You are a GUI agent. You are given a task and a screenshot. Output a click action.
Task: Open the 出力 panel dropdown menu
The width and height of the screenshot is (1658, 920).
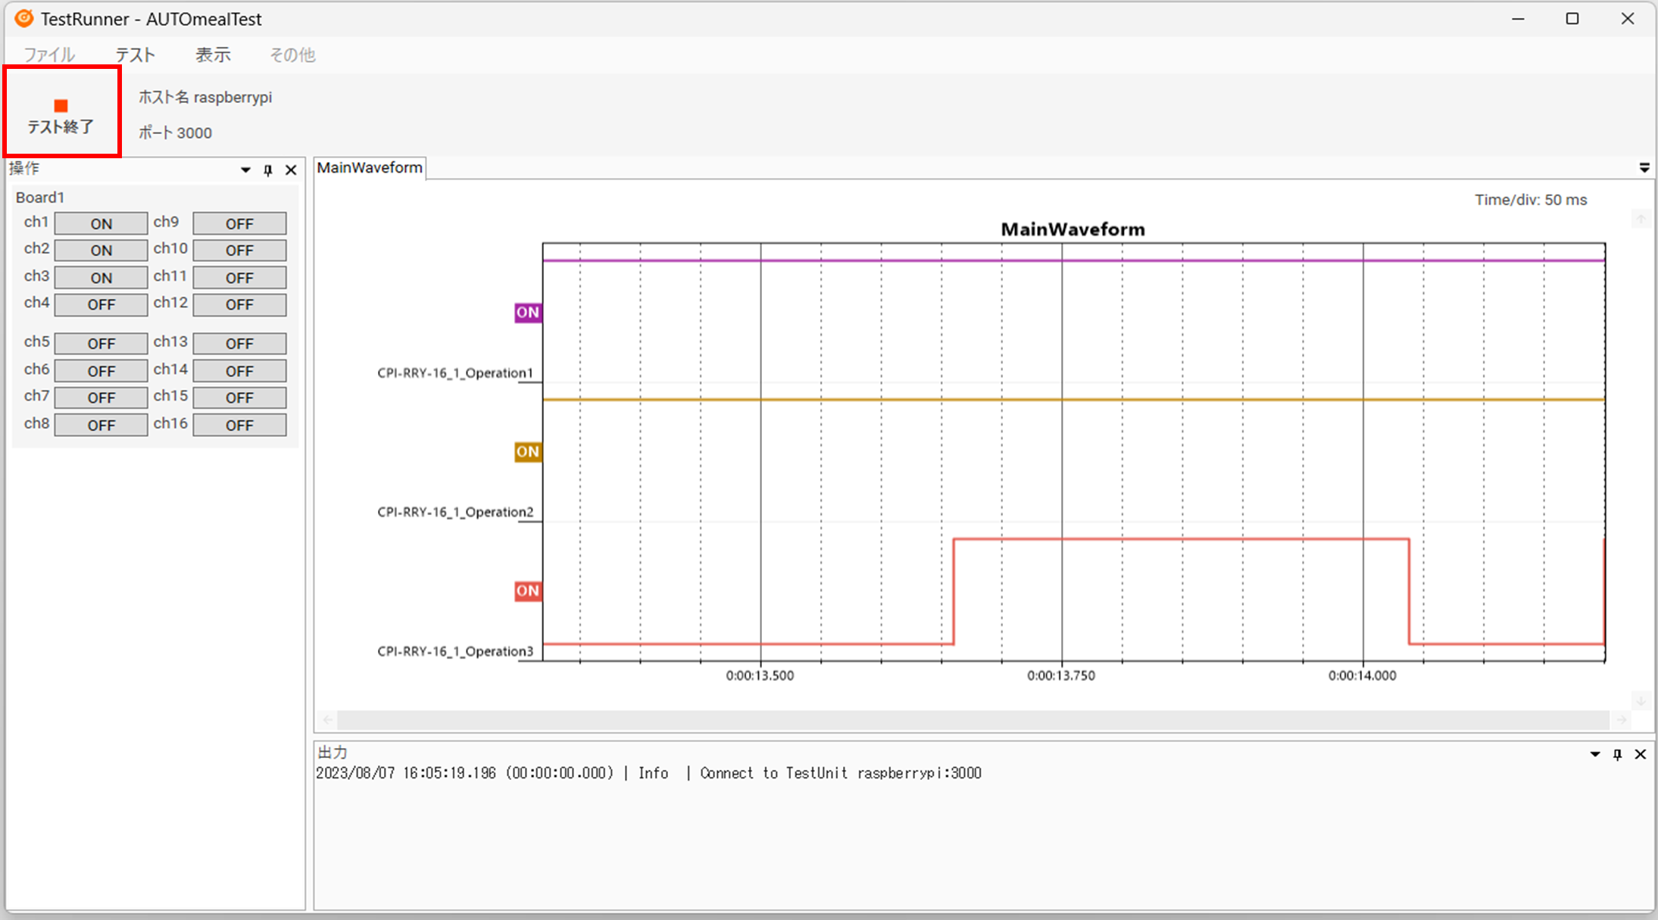click(x=1596, y=754)
